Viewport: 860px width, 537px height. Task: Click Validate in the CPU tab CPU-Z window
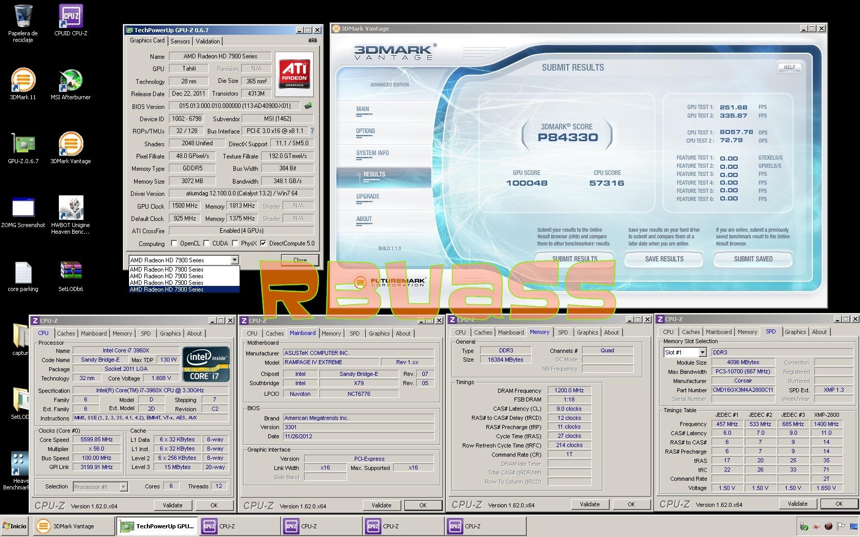tap(173, 505)
